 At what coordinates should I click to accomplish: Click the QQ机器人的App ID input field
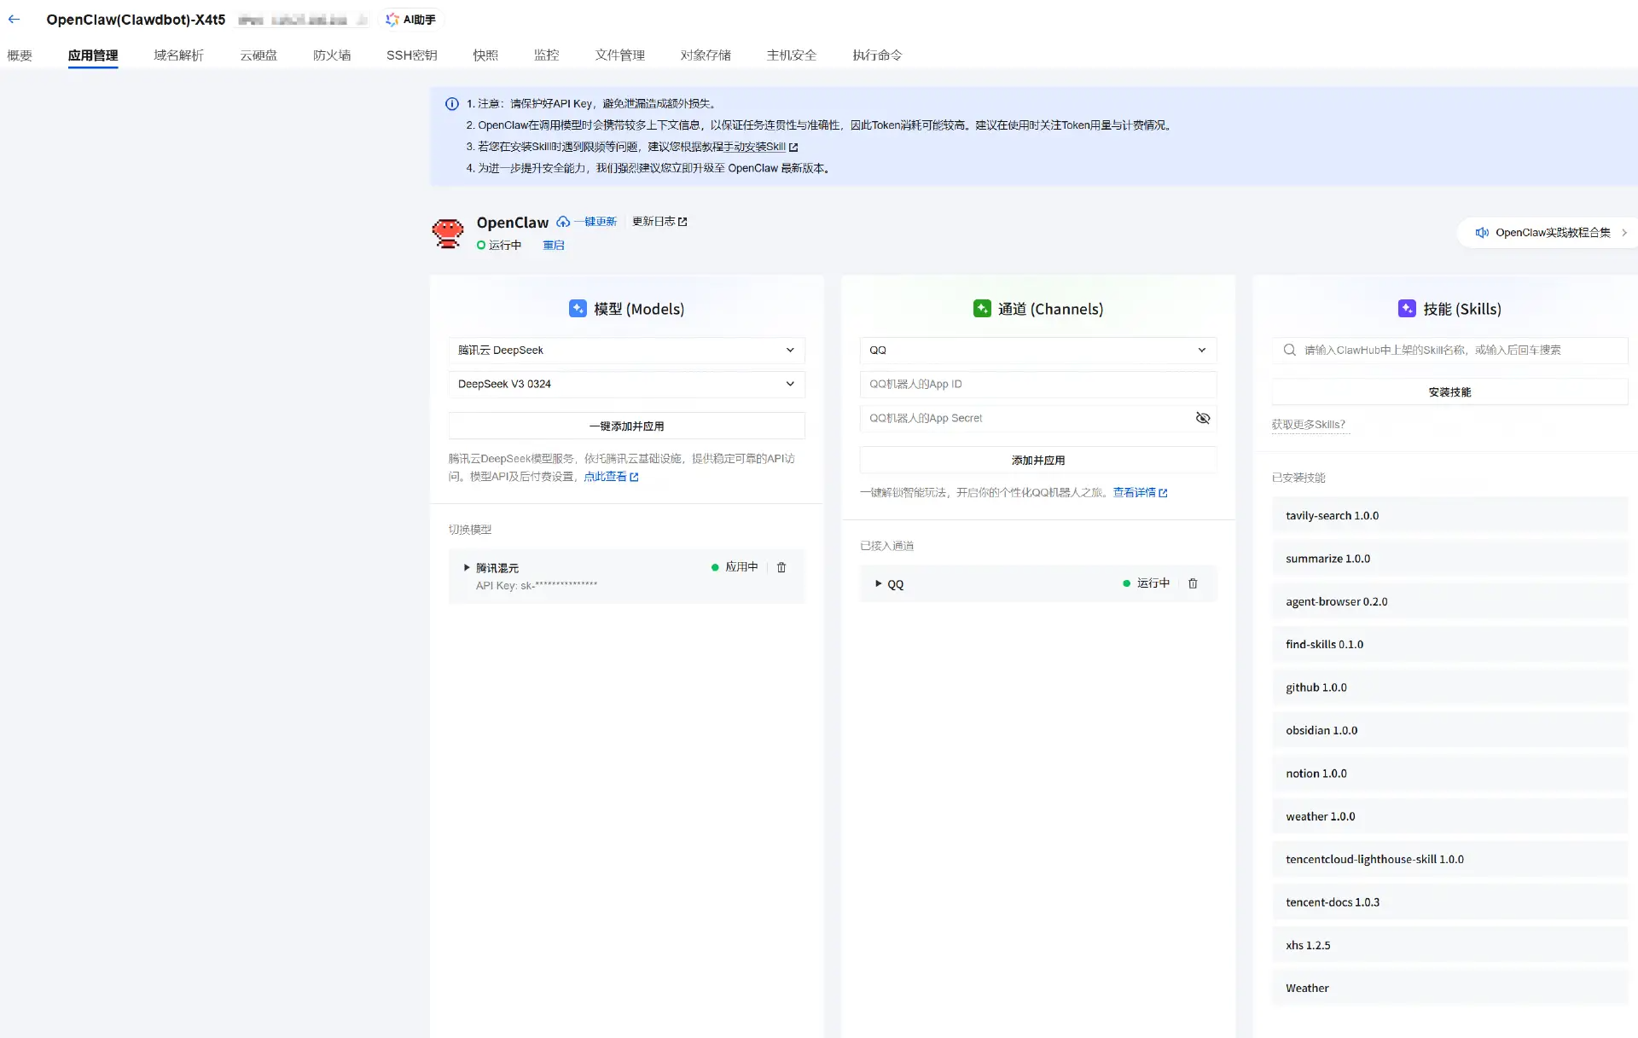point(1037,384)
